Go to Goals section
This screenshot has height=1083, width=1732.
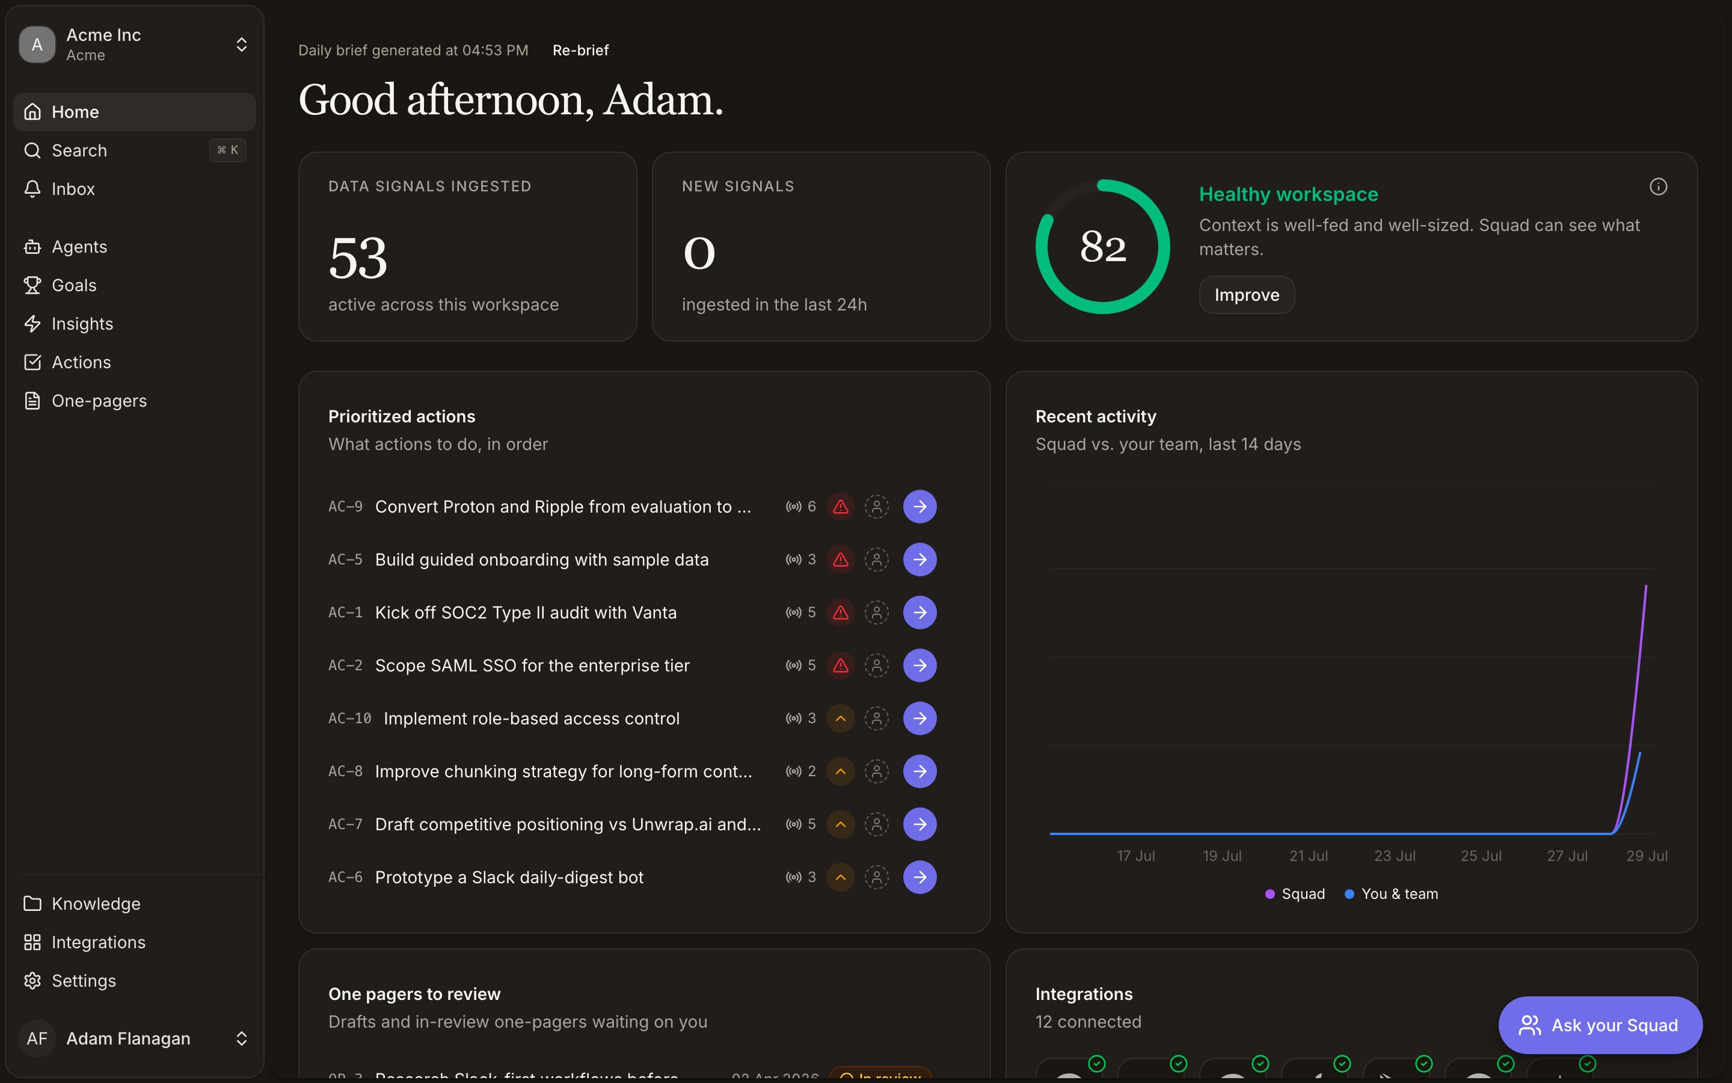coord(135,285)
